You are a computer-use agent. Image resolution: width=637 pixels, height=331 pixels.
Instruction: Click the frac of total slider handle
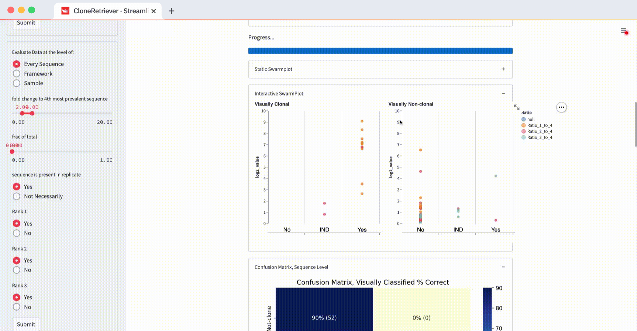click(12, 152)
